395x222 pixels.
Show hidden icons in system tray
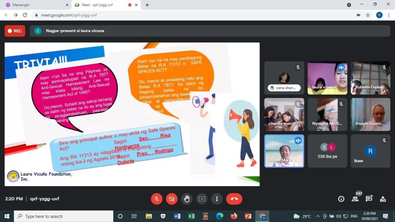[x=317, y=216]
